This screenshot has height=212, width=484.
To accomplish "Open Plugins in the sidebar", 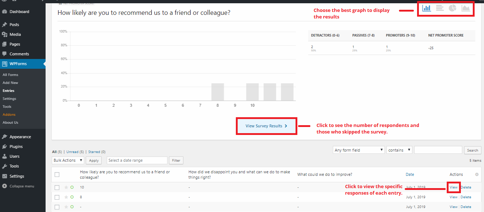I will pyautogui.click(x=16, y=147).
